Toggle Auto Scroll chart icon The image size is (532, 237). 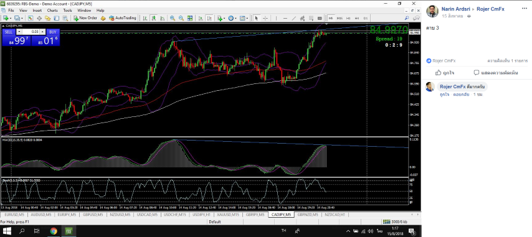[201, 18]
